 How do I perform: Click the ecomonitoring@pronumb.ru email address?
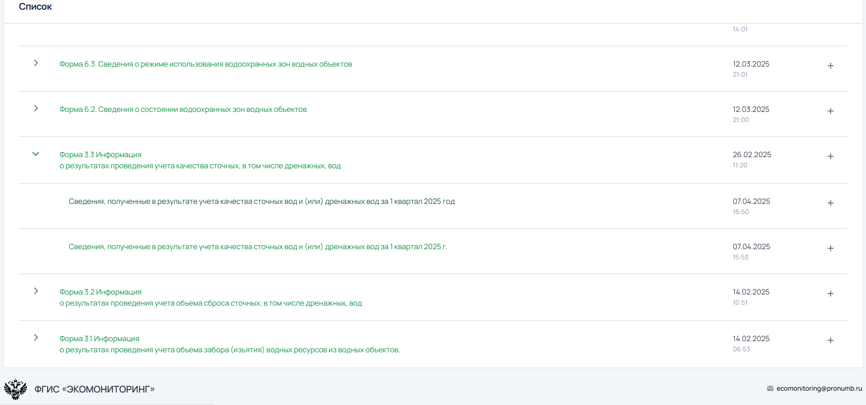[819, 388]
